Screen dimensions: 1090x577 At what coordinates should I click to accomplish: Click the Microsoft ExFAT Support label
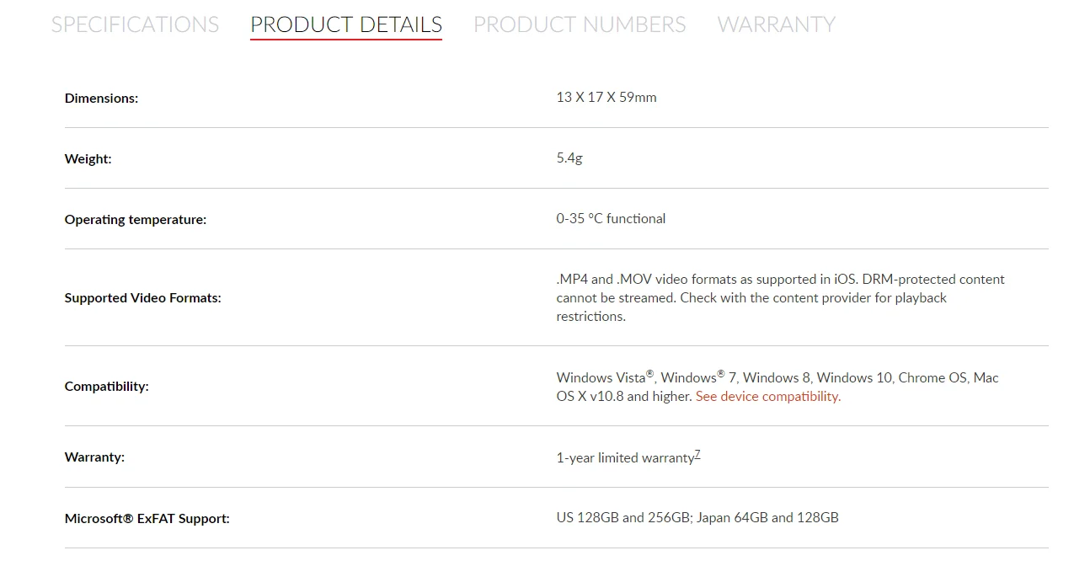(147, 519)
